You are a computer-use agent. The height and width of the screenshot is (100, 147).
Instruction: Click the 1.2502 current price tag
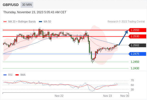pos(137,45)
